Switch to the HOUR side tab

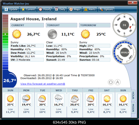coord(133,95)
